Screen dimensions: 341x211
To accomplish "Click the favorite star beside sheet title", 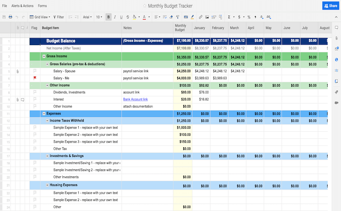I will click(x=144, y=6).
